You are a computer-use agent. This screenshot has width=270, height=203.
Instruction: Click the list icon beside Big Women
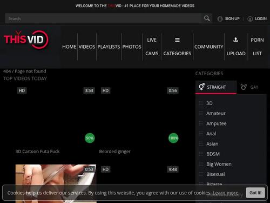[x=201, y=164]
